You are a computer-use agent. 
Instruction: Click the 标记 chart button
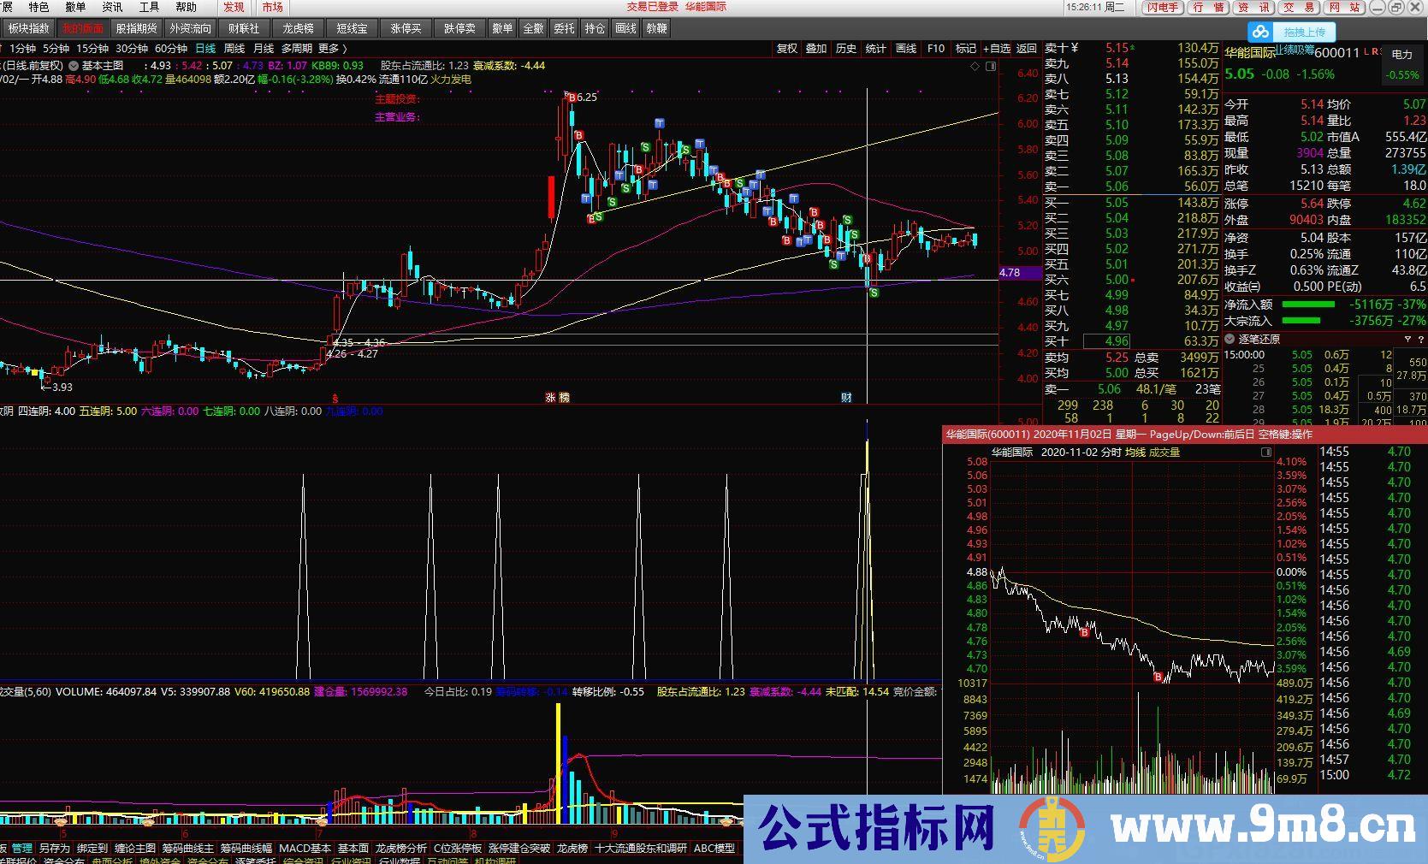pos(966,49)
